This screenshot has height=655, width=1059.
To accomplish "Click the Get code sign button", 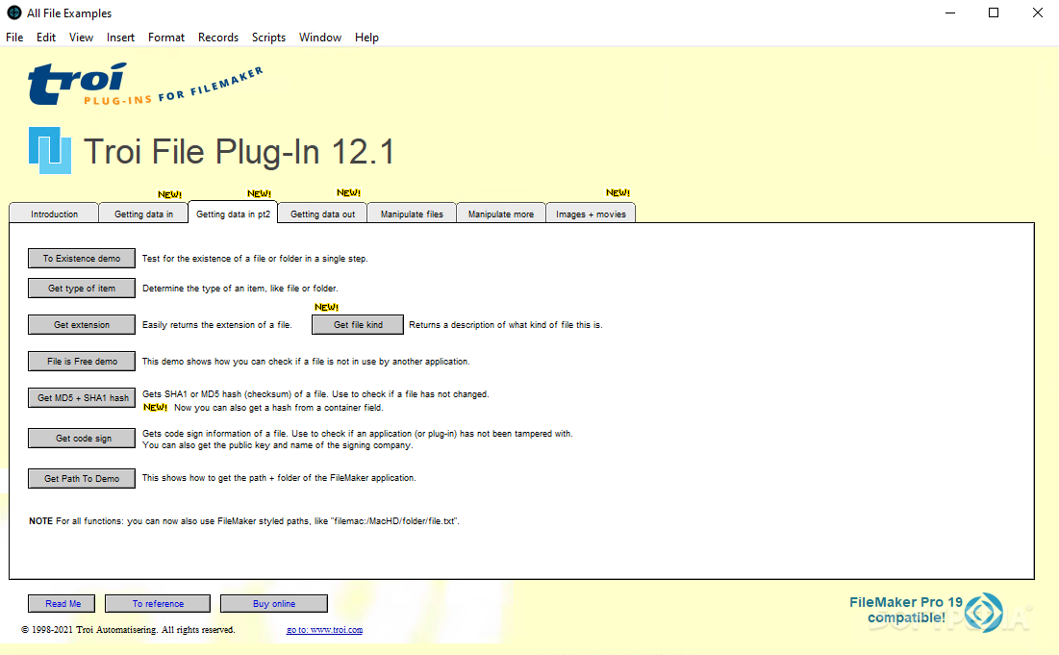I will click(82, 439).
